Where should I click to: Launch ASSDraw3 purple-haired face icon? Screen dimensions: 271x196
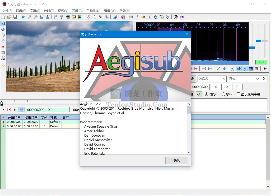tap(123, 17)
